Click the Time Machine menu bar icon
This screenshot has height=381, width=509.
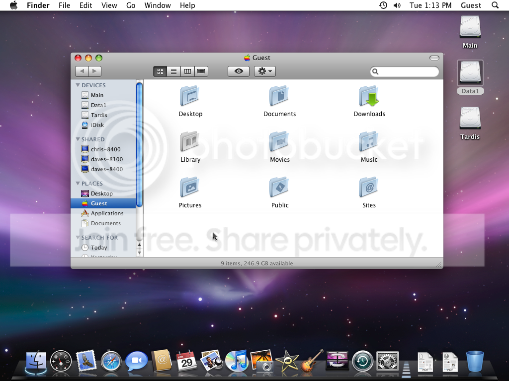click(x=383, y=5)
